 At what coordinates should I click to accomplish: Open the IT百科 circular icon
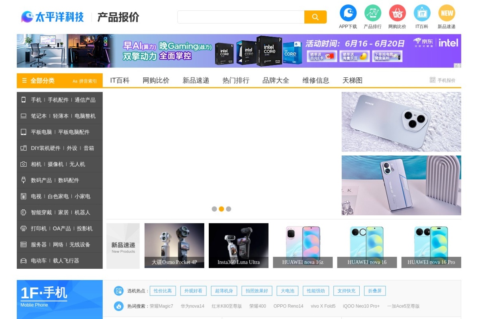coord(422,13)
